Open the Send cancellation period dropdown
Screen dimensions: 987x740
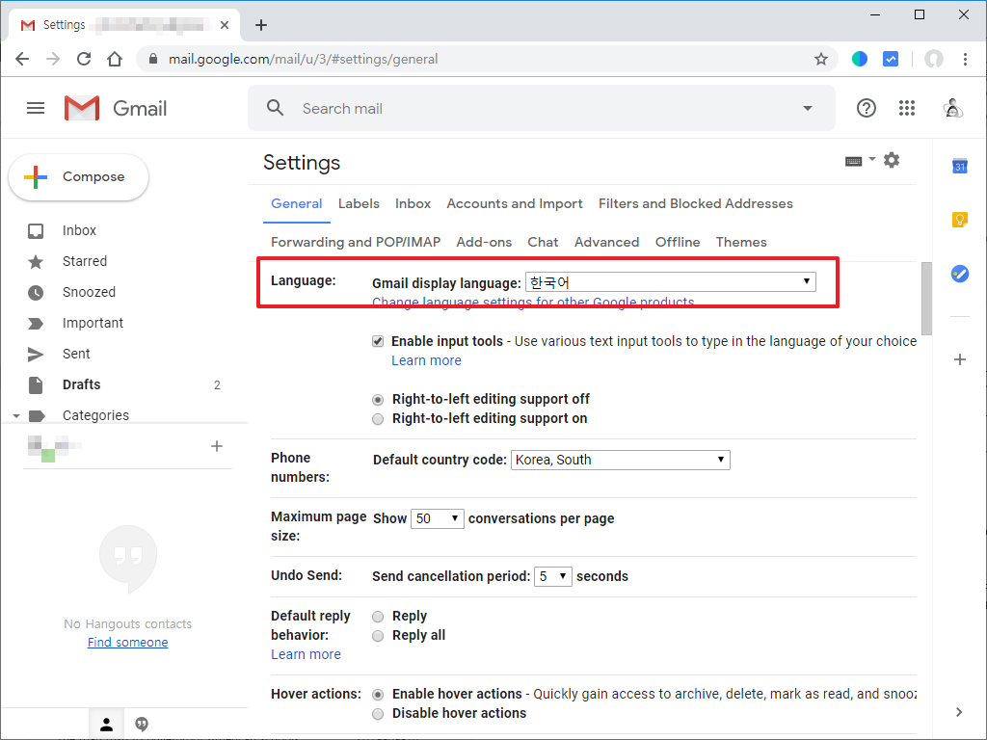coord(552,576)
